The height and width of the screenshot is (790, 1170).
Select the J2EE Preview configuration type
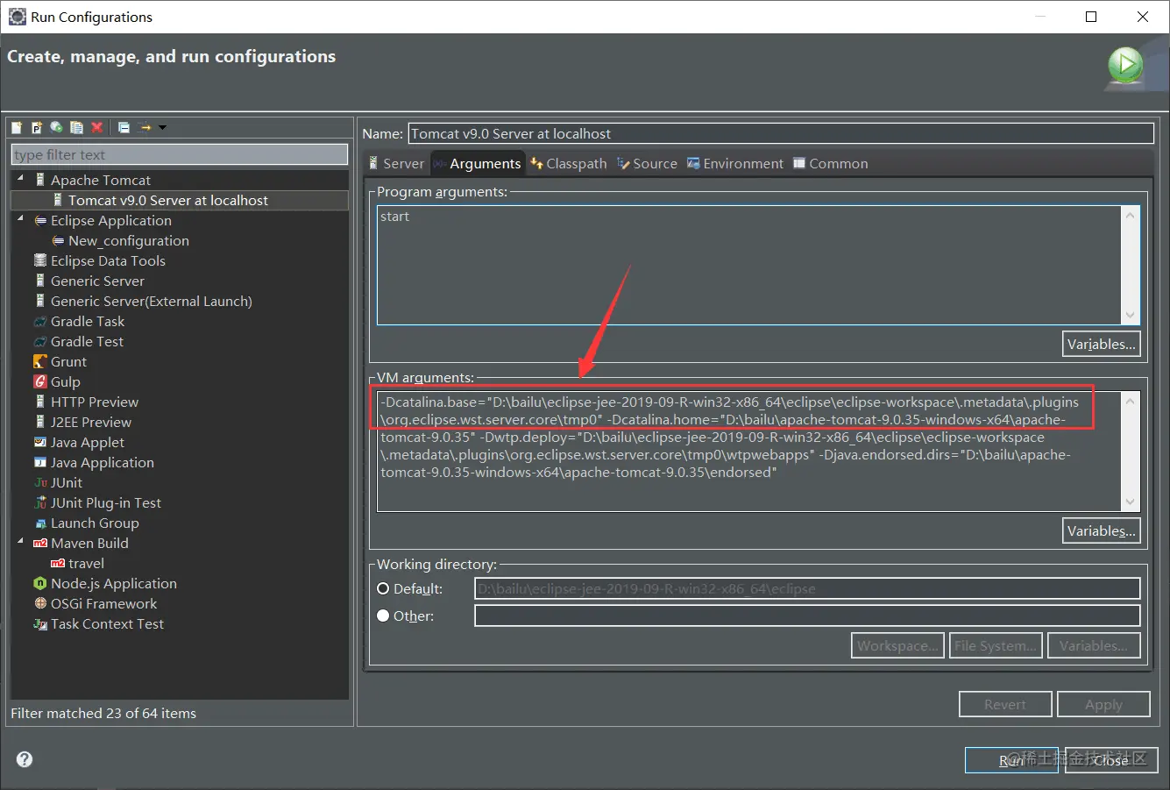coord(91,422)
